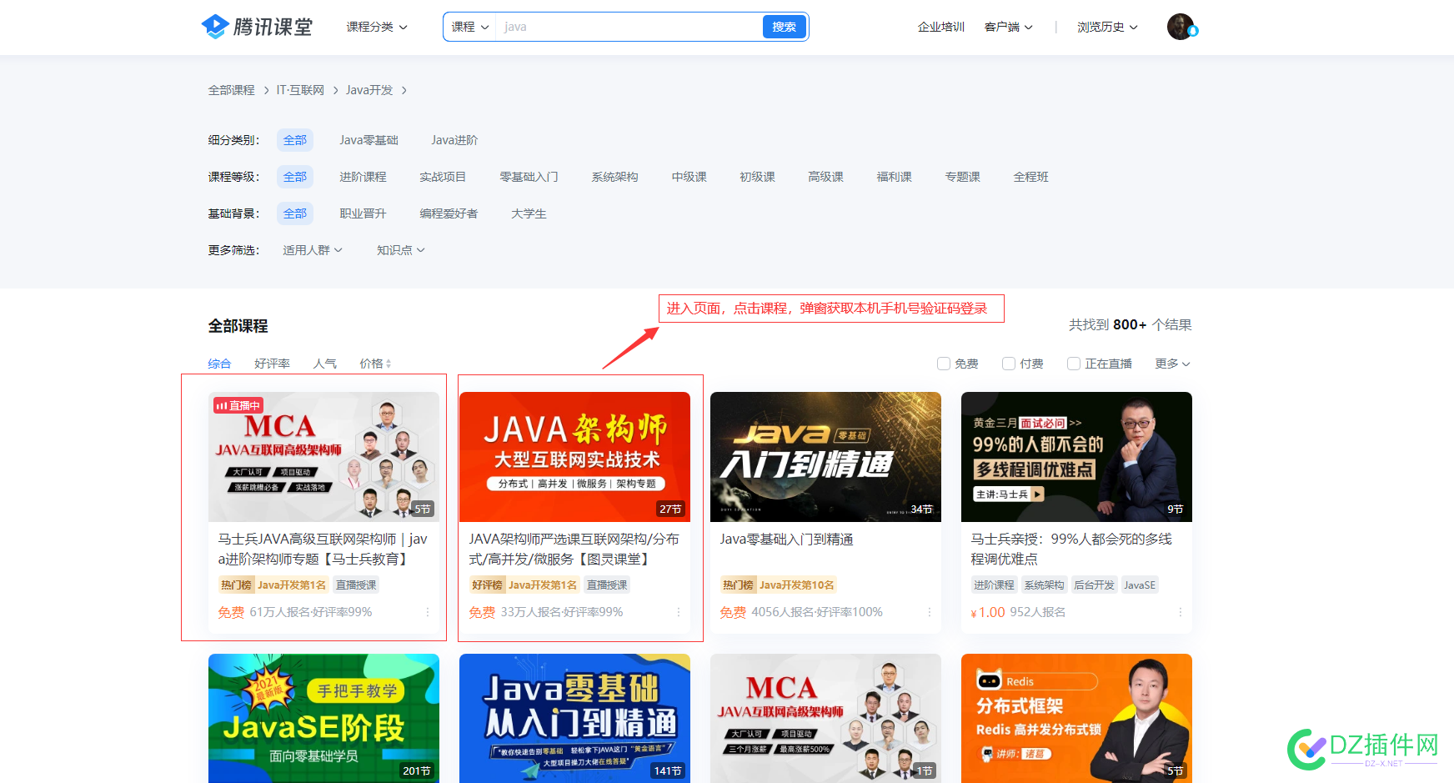This screenshot has height=783, width=1454.
Task: Click the java search input field
Action: point(629,27)
